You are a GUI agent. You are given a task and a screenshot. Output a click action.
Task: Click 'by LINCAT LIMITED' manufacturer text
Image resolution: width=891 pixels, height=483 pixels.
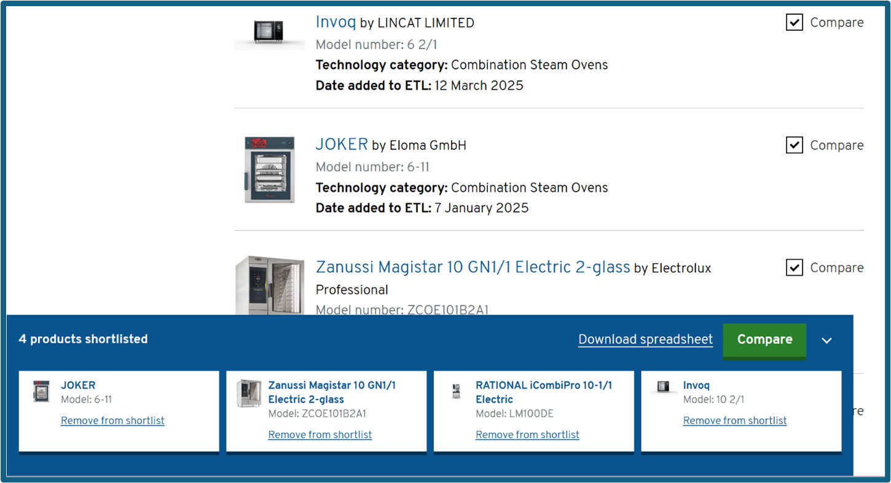pos(417,23)
